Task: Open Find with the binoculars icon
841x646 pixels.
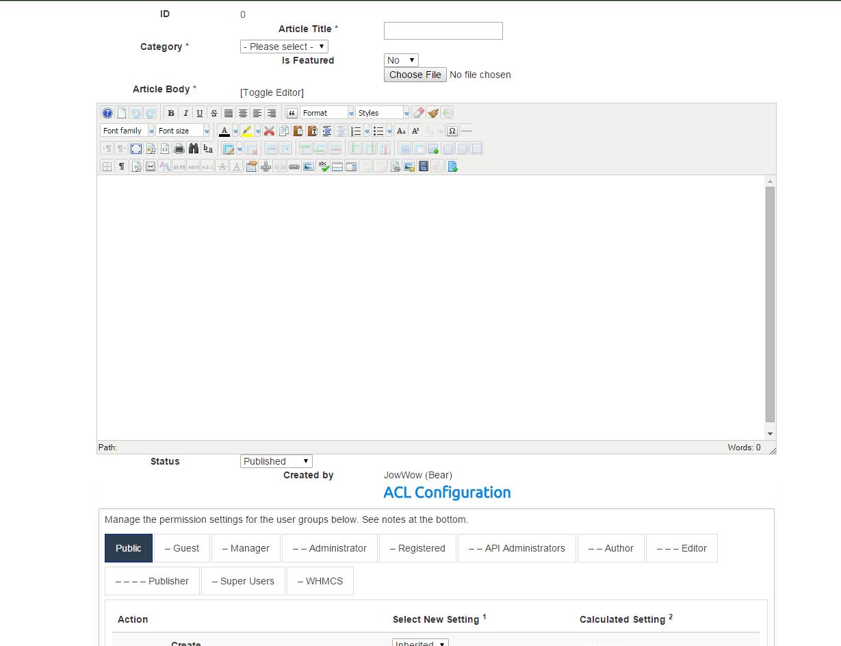Action: (x=194, y=148)
